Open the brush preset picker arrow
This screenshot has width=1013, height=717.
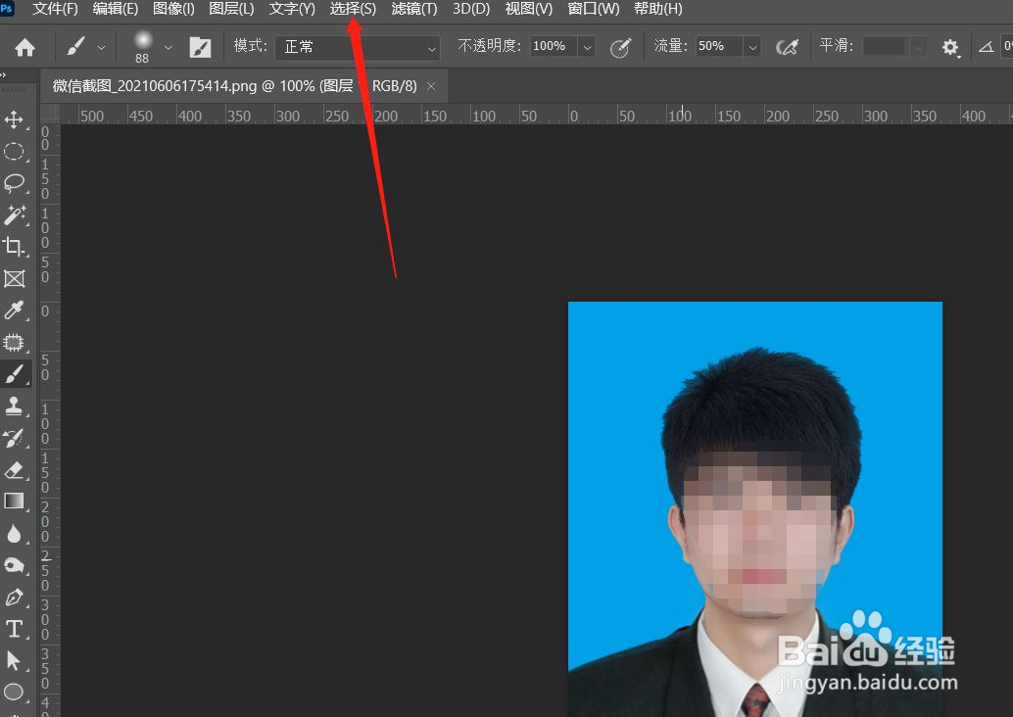[168, 48]
